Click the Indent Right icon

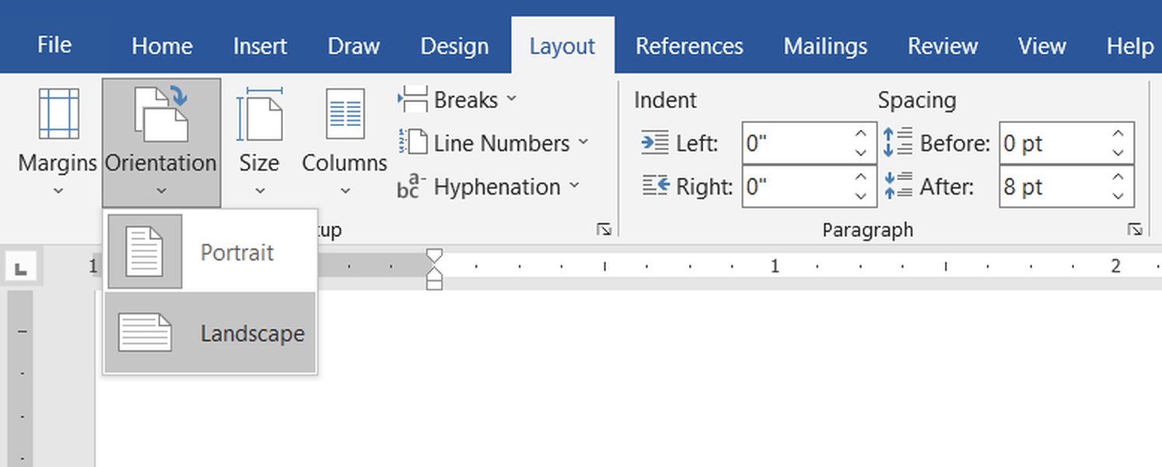click(655, 187)
